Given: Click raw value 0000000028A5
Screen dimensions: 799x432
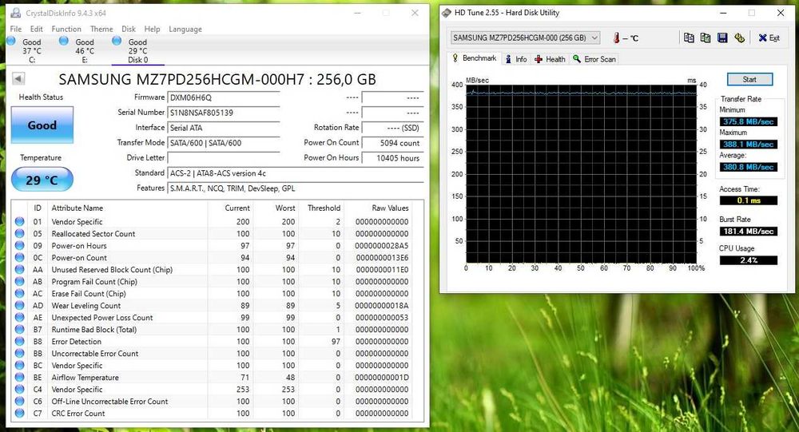Looking at the screenshot, I should tap(382, 246).
